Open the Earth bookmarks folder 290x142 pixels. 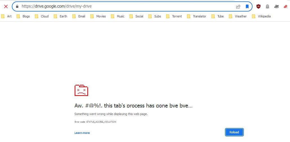(x=60, y=16)
